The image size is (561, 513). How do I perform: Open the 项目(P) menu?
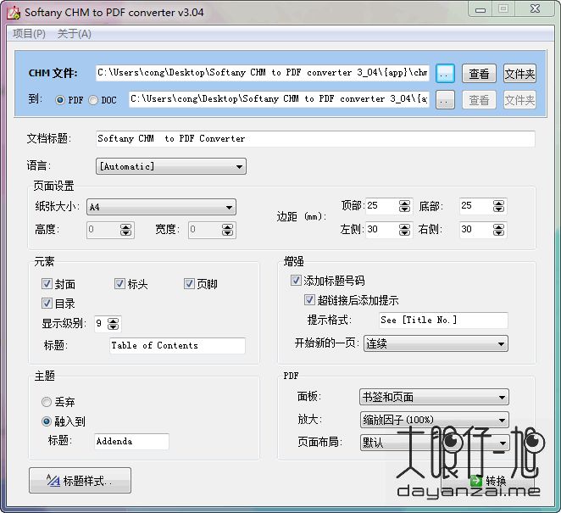pos(29,34)
